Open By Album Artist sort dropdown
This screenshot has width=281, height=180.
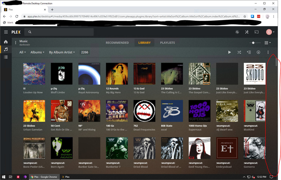coord(62,52)
